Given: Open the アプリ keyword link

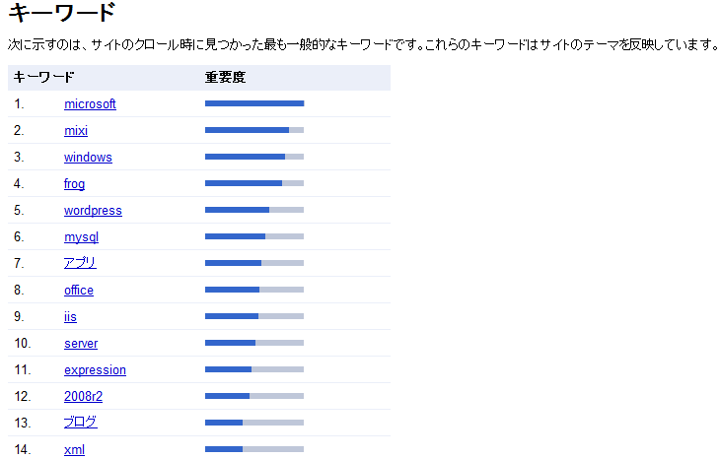Looking at the screenshot, I should 80,263.
